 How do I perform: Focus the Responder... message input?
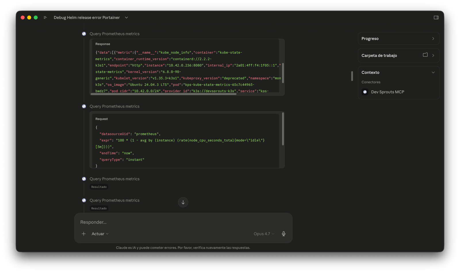coord(183,222)
